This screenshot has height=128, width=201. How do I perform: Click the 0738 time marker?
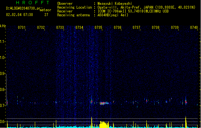coord(156,28)
